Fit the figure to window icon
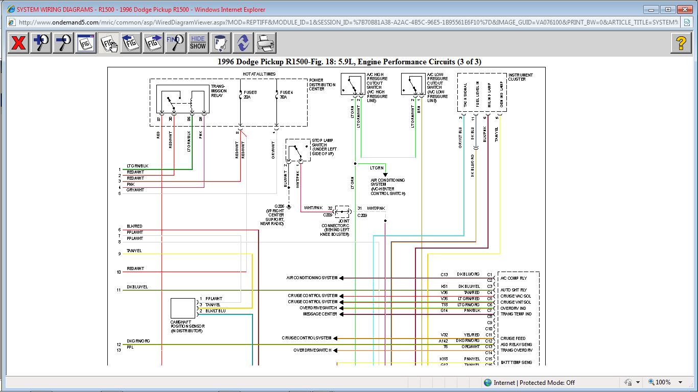The image size is (698, 392). pos(86,43)
